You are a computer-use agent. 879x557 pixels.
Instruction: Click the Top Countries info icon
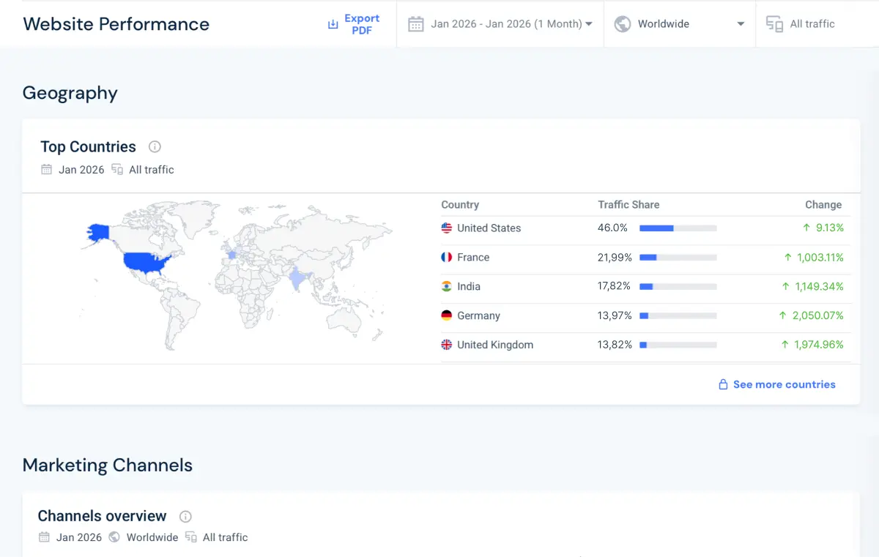click(155, 146)
